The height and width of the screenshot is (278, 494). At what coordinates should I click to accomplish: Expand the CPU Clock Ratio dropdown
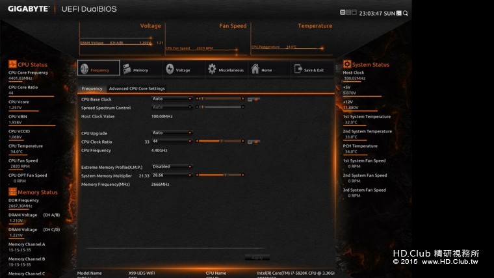pyautogui.click(x=172, y=142)
